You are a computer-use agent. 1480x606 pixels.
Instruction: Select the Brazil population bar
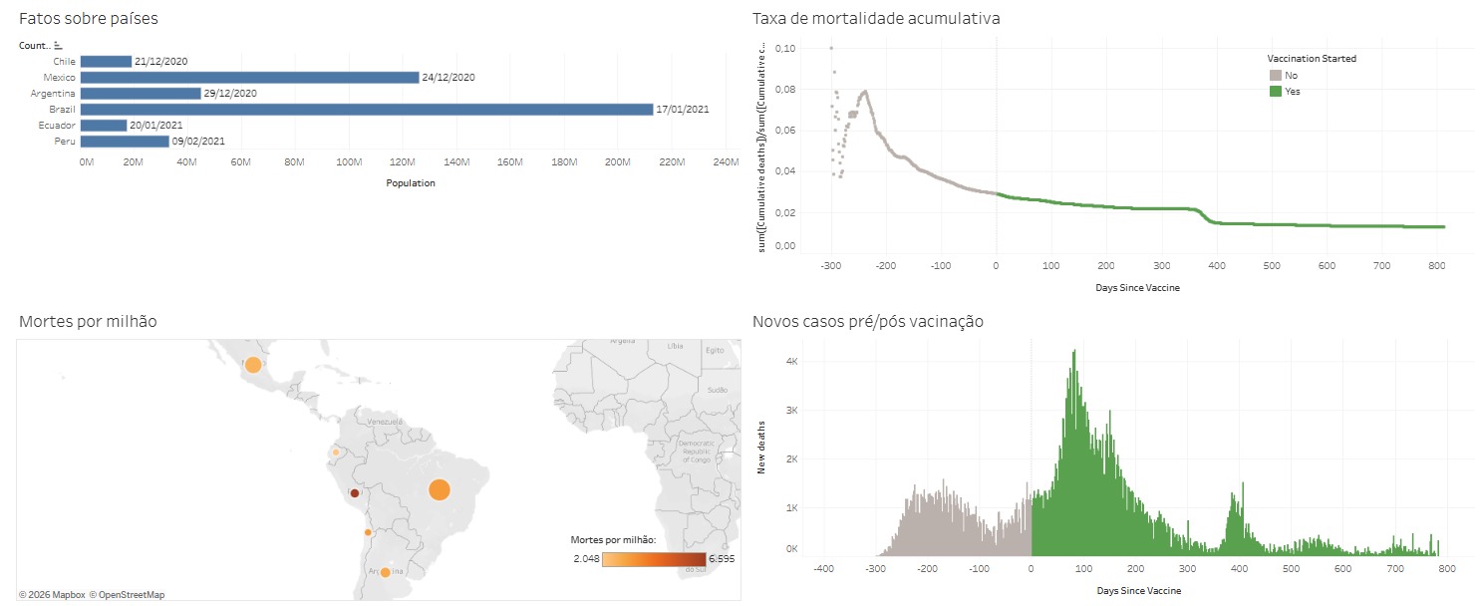click(x=367, y=110)
